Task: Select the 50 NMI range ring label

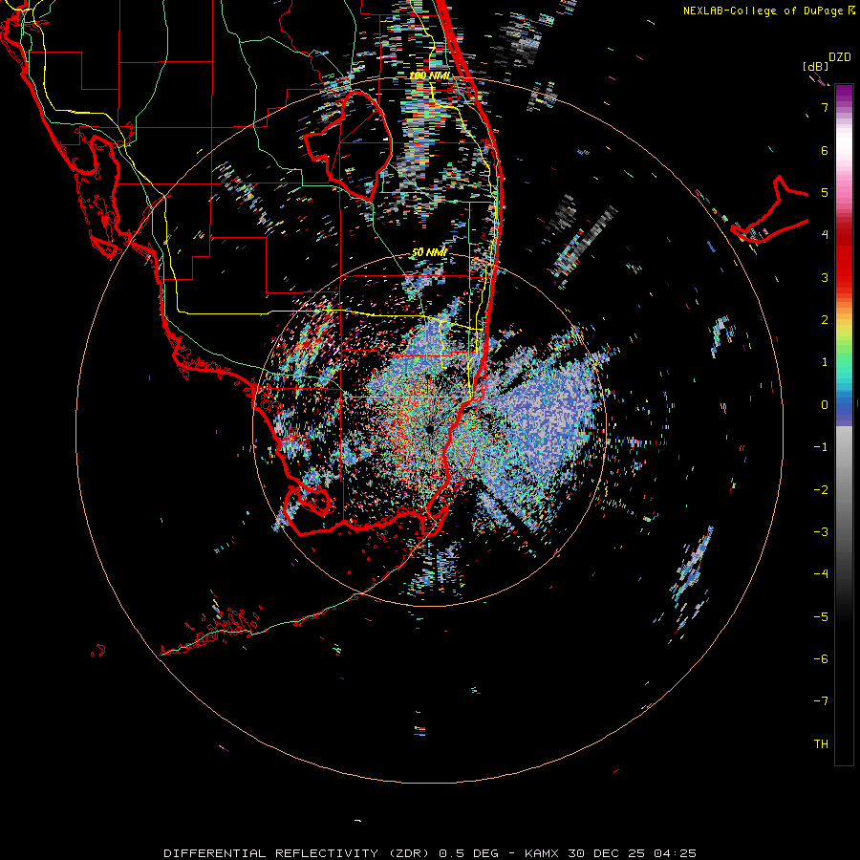Action: 429,252
